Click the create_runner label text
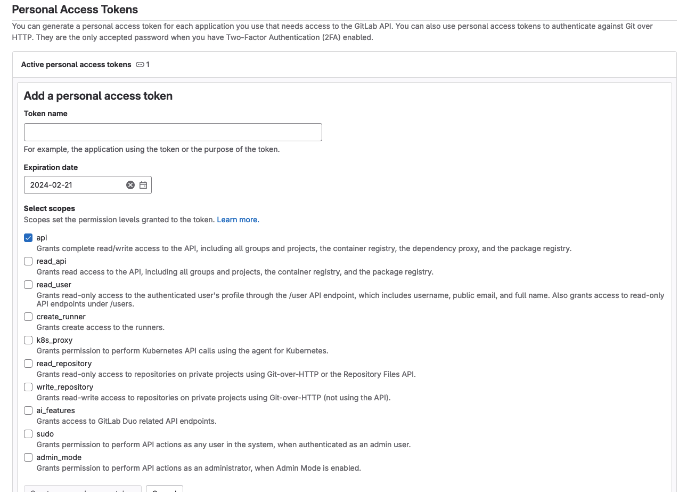Screen dimensions: 679x492 click(61, 317)
